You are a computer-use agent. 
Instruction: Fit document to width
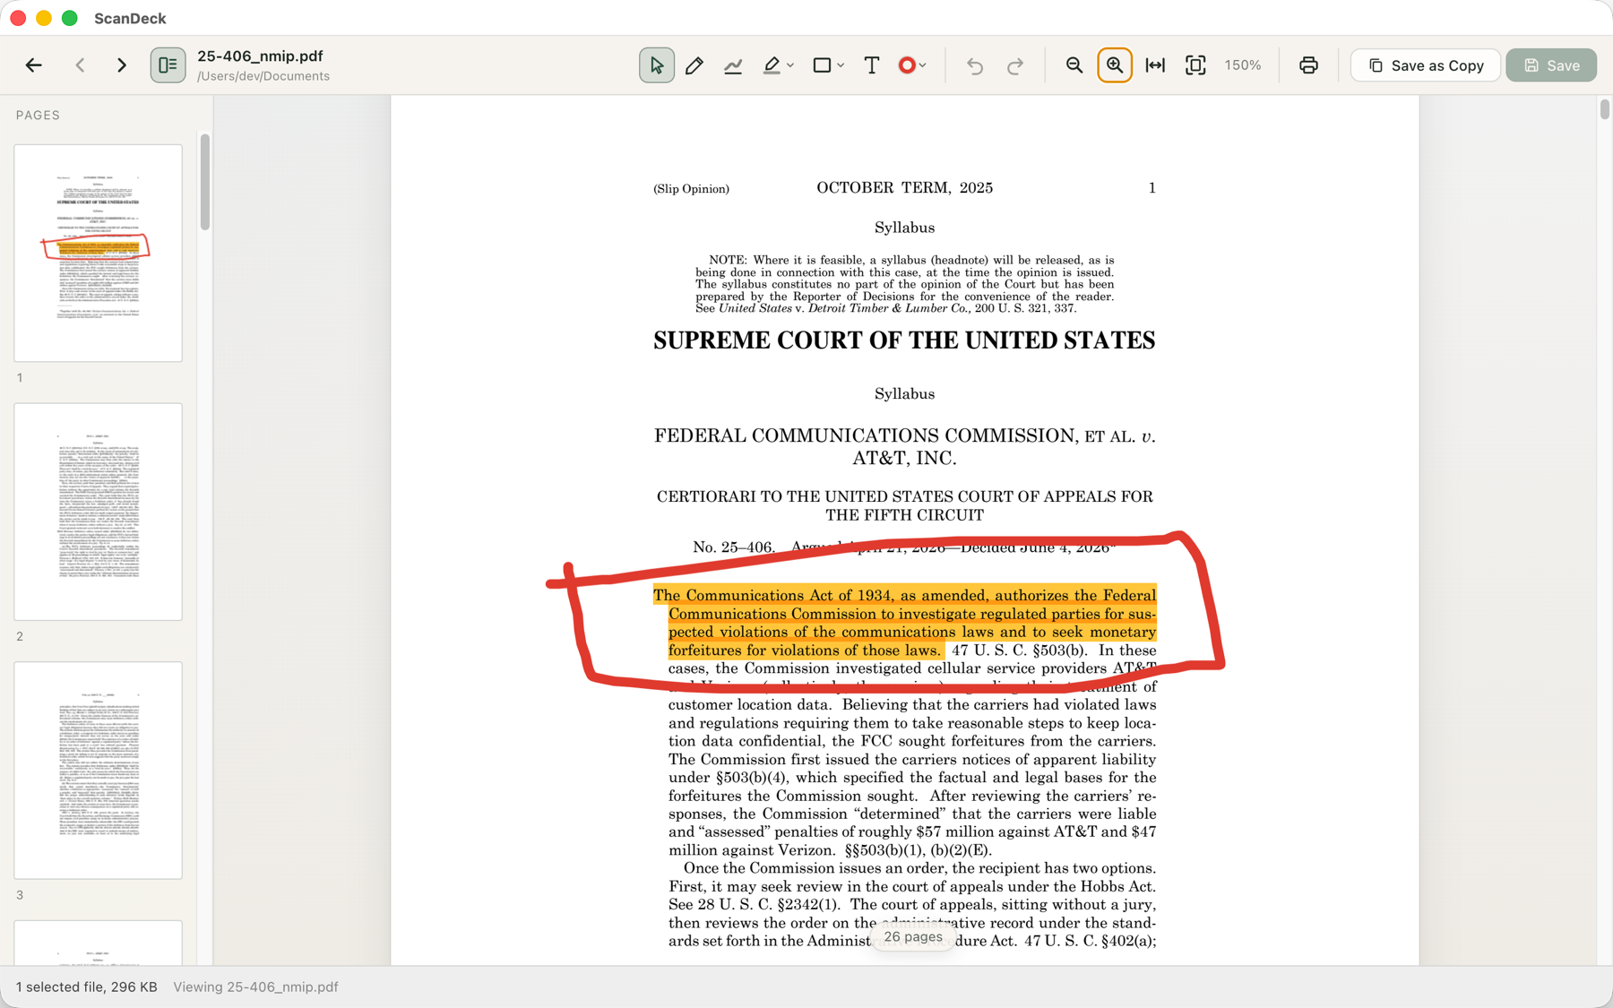pyautogui.click(x=1155, y=65)
